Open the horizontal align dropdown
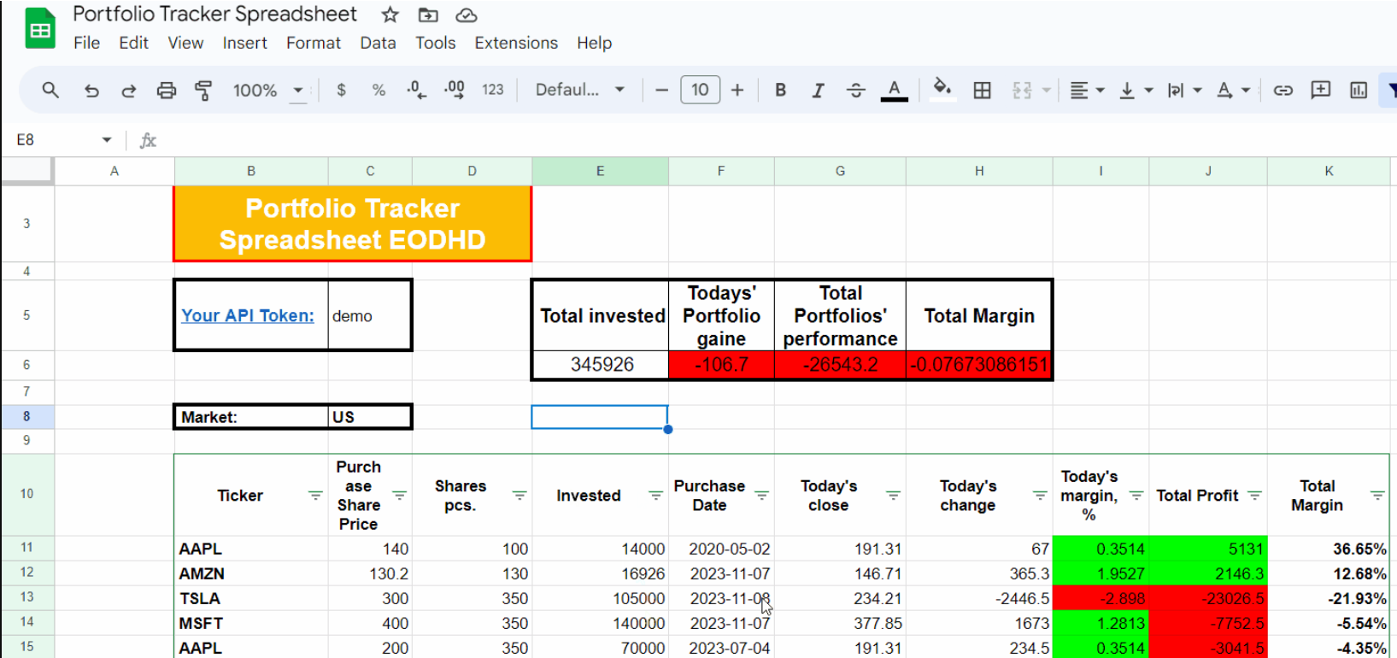Viewport: 1397px width, 658px height. (1088, 90)
